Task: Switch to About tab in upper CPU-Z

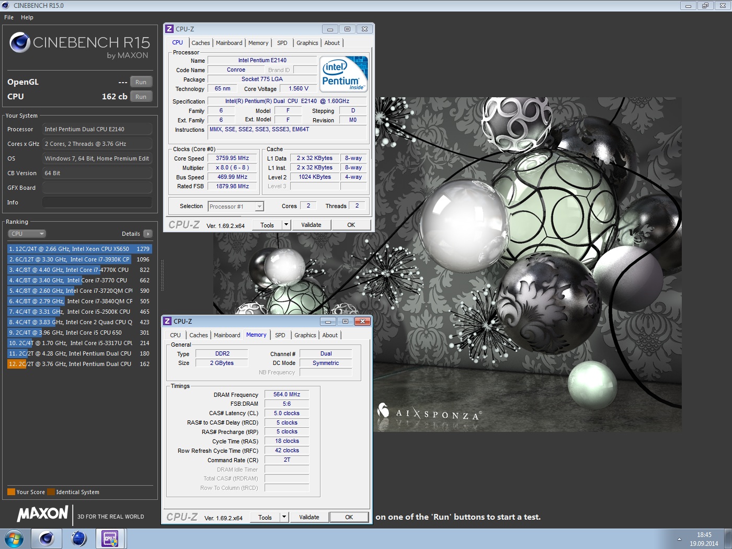Action: coord(332,43)
